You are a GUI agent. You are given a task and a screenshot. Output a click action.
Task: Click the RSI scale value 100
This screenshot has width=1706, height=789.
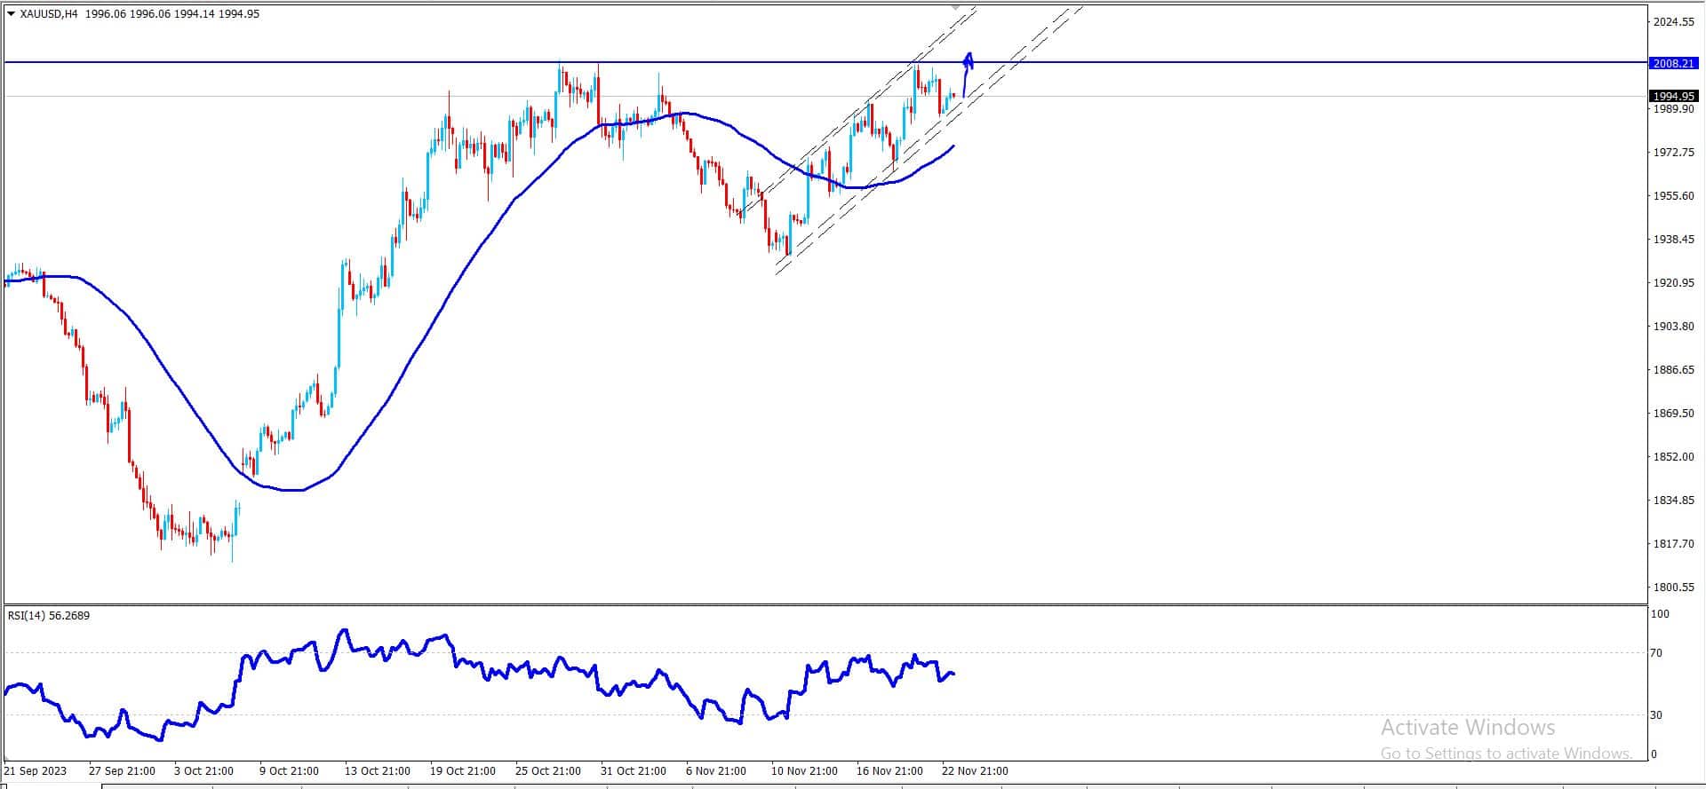pos(1660,614)
